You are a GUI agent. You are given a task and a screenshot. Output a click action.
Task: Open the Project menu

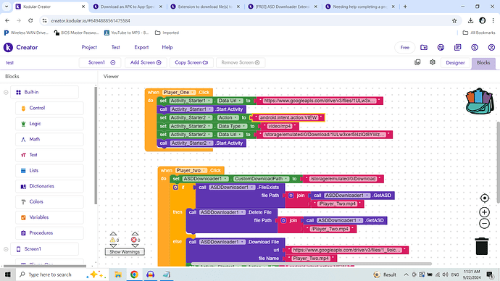tap(89, 48)
